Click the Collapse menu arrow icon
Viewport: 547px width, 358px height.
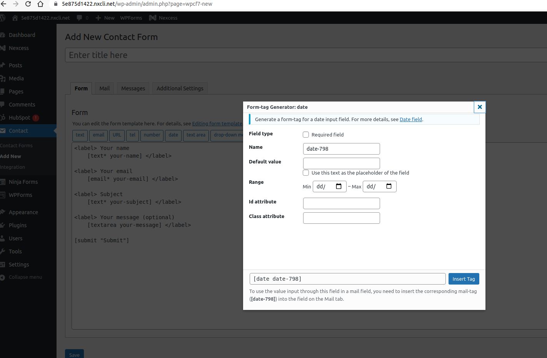click(x=3, y=277)
